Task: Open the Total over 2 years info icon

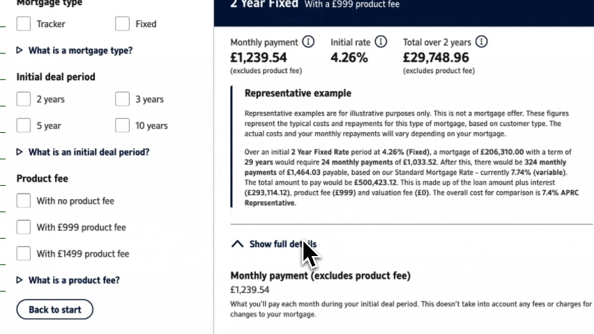Action: pos(481,42)
